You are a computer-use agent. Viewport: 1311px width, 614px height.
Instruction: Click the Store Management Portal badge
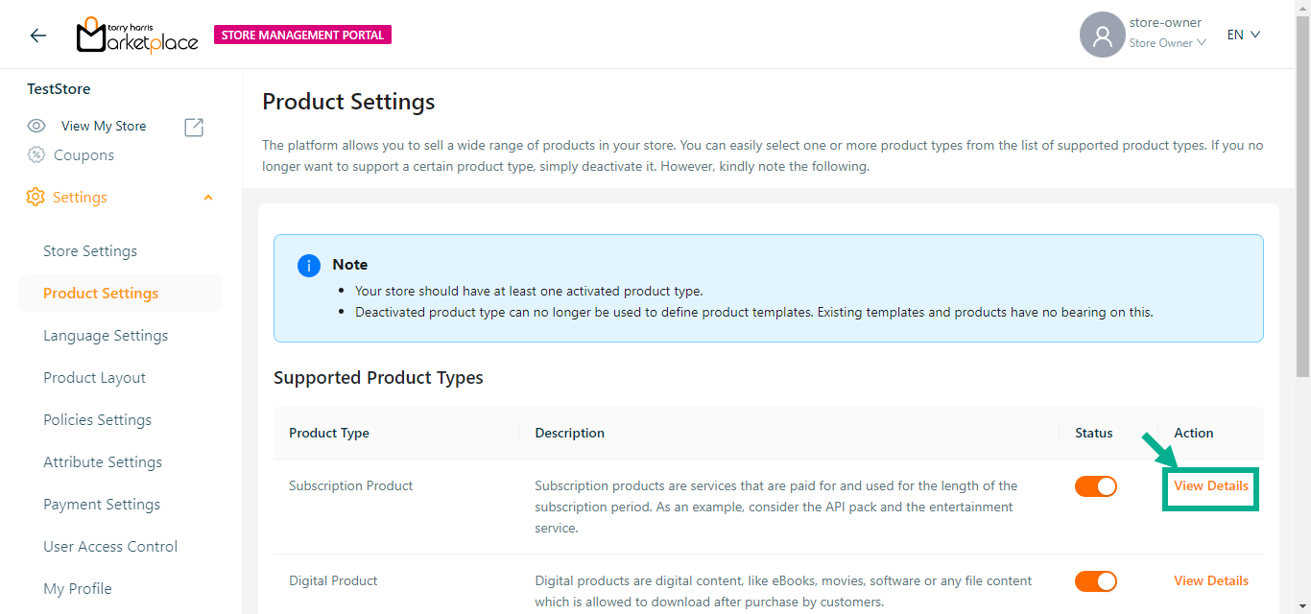302,35
